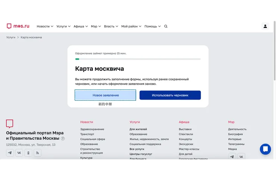Click the question mark help icon
Image resolution: width=276 pixels, height=172 pixels.
(63, 139)
